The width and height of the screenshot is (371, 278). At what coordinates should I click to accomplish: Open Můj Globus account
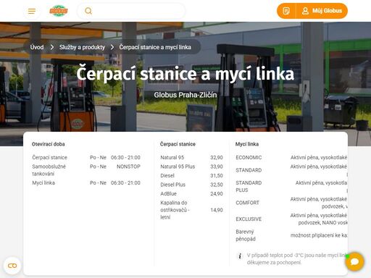pos(322,11)
